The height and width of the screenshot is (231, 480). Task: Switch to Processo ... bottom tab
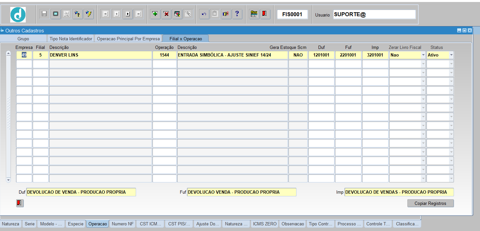349,224
